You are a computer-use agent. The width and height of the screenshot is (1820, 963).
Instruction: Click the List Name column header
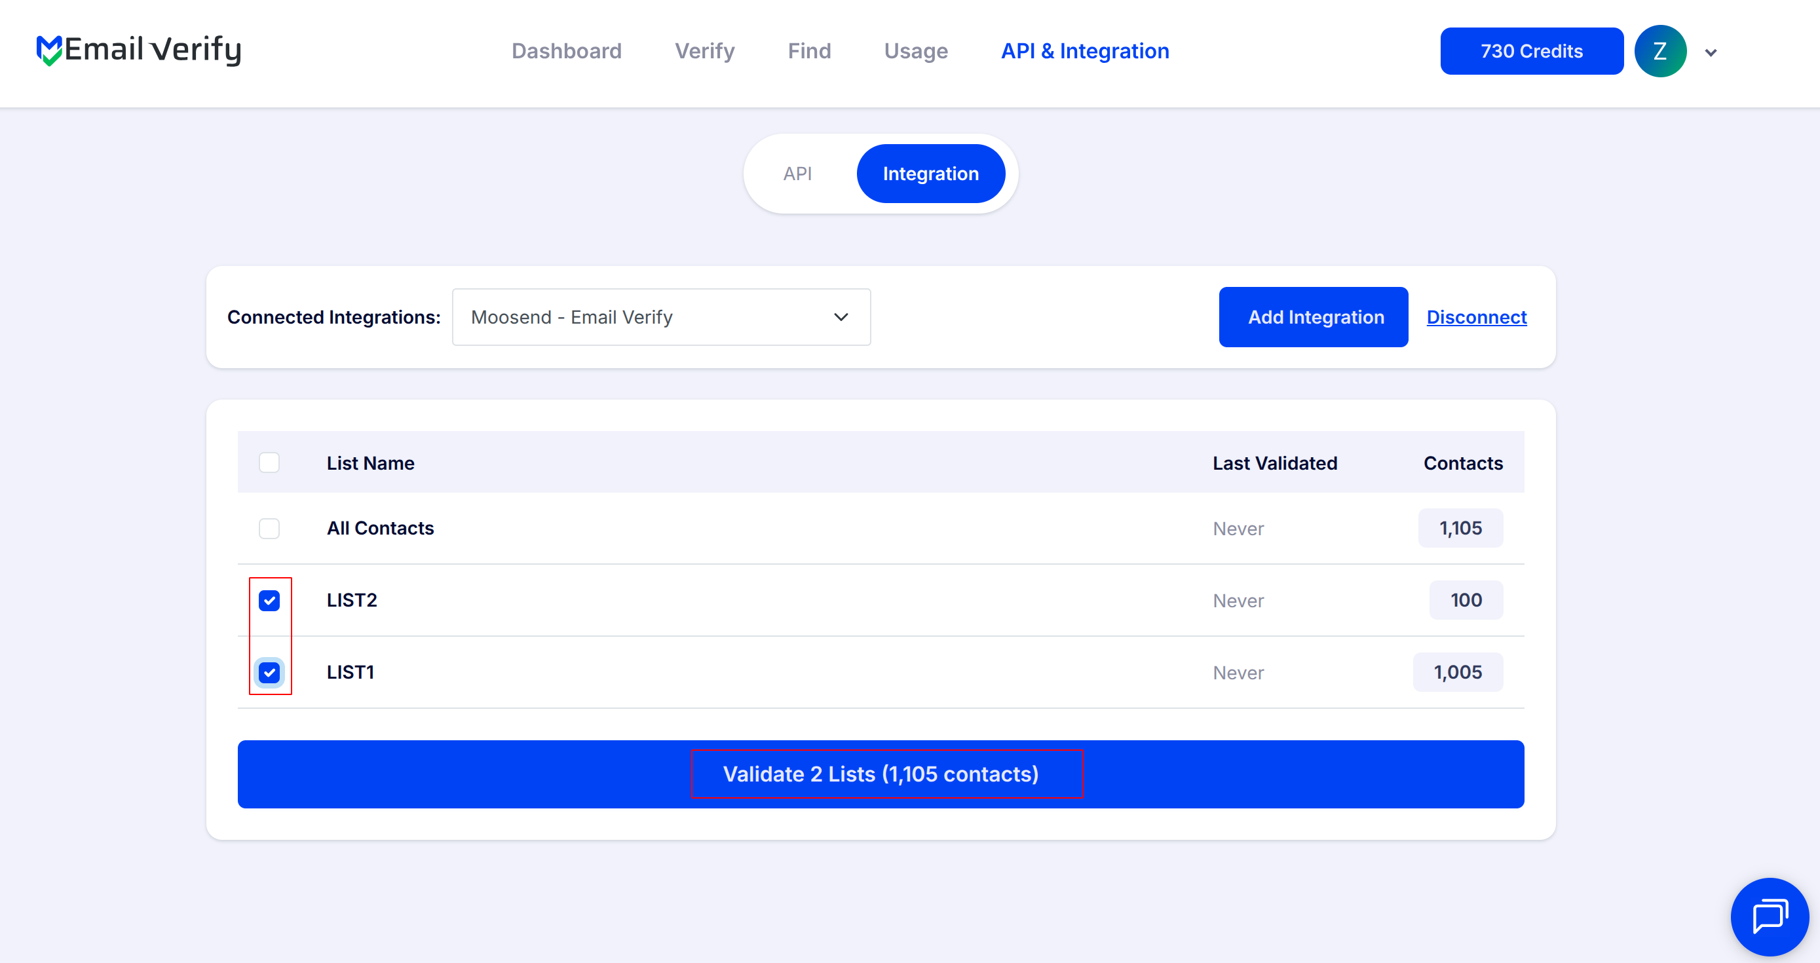click(370, 463)
